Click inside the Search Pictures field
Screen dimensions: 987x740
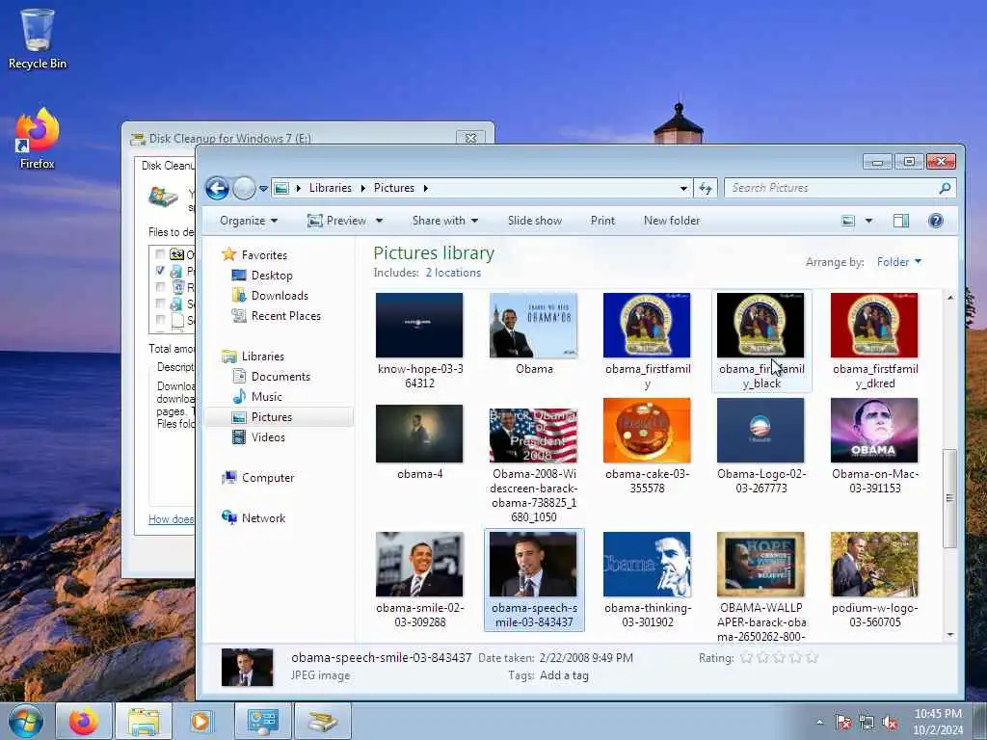point(832,188)
